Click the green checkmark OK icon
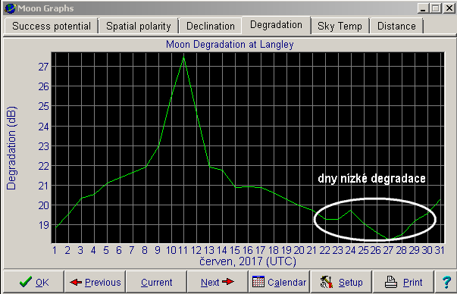457x294 pixels. (25, 282)
